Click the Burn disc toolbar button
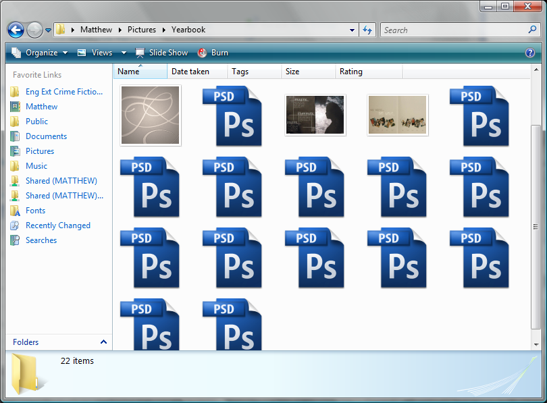This screenshot has width=547, height=403. (213, 53)
